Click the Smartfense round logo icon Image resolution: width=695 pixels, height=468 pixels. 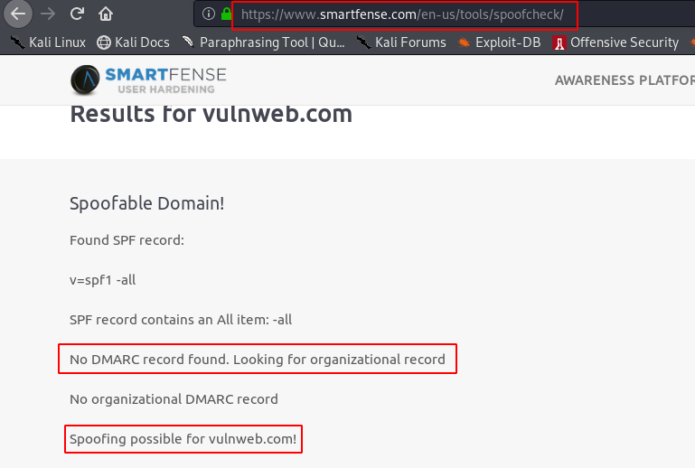85,80
